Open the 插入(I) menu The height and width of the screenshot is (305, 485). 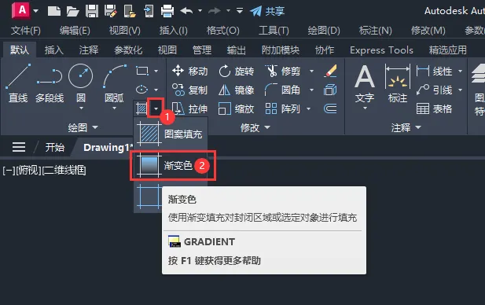pyautogui.click(x=173, y=31)
